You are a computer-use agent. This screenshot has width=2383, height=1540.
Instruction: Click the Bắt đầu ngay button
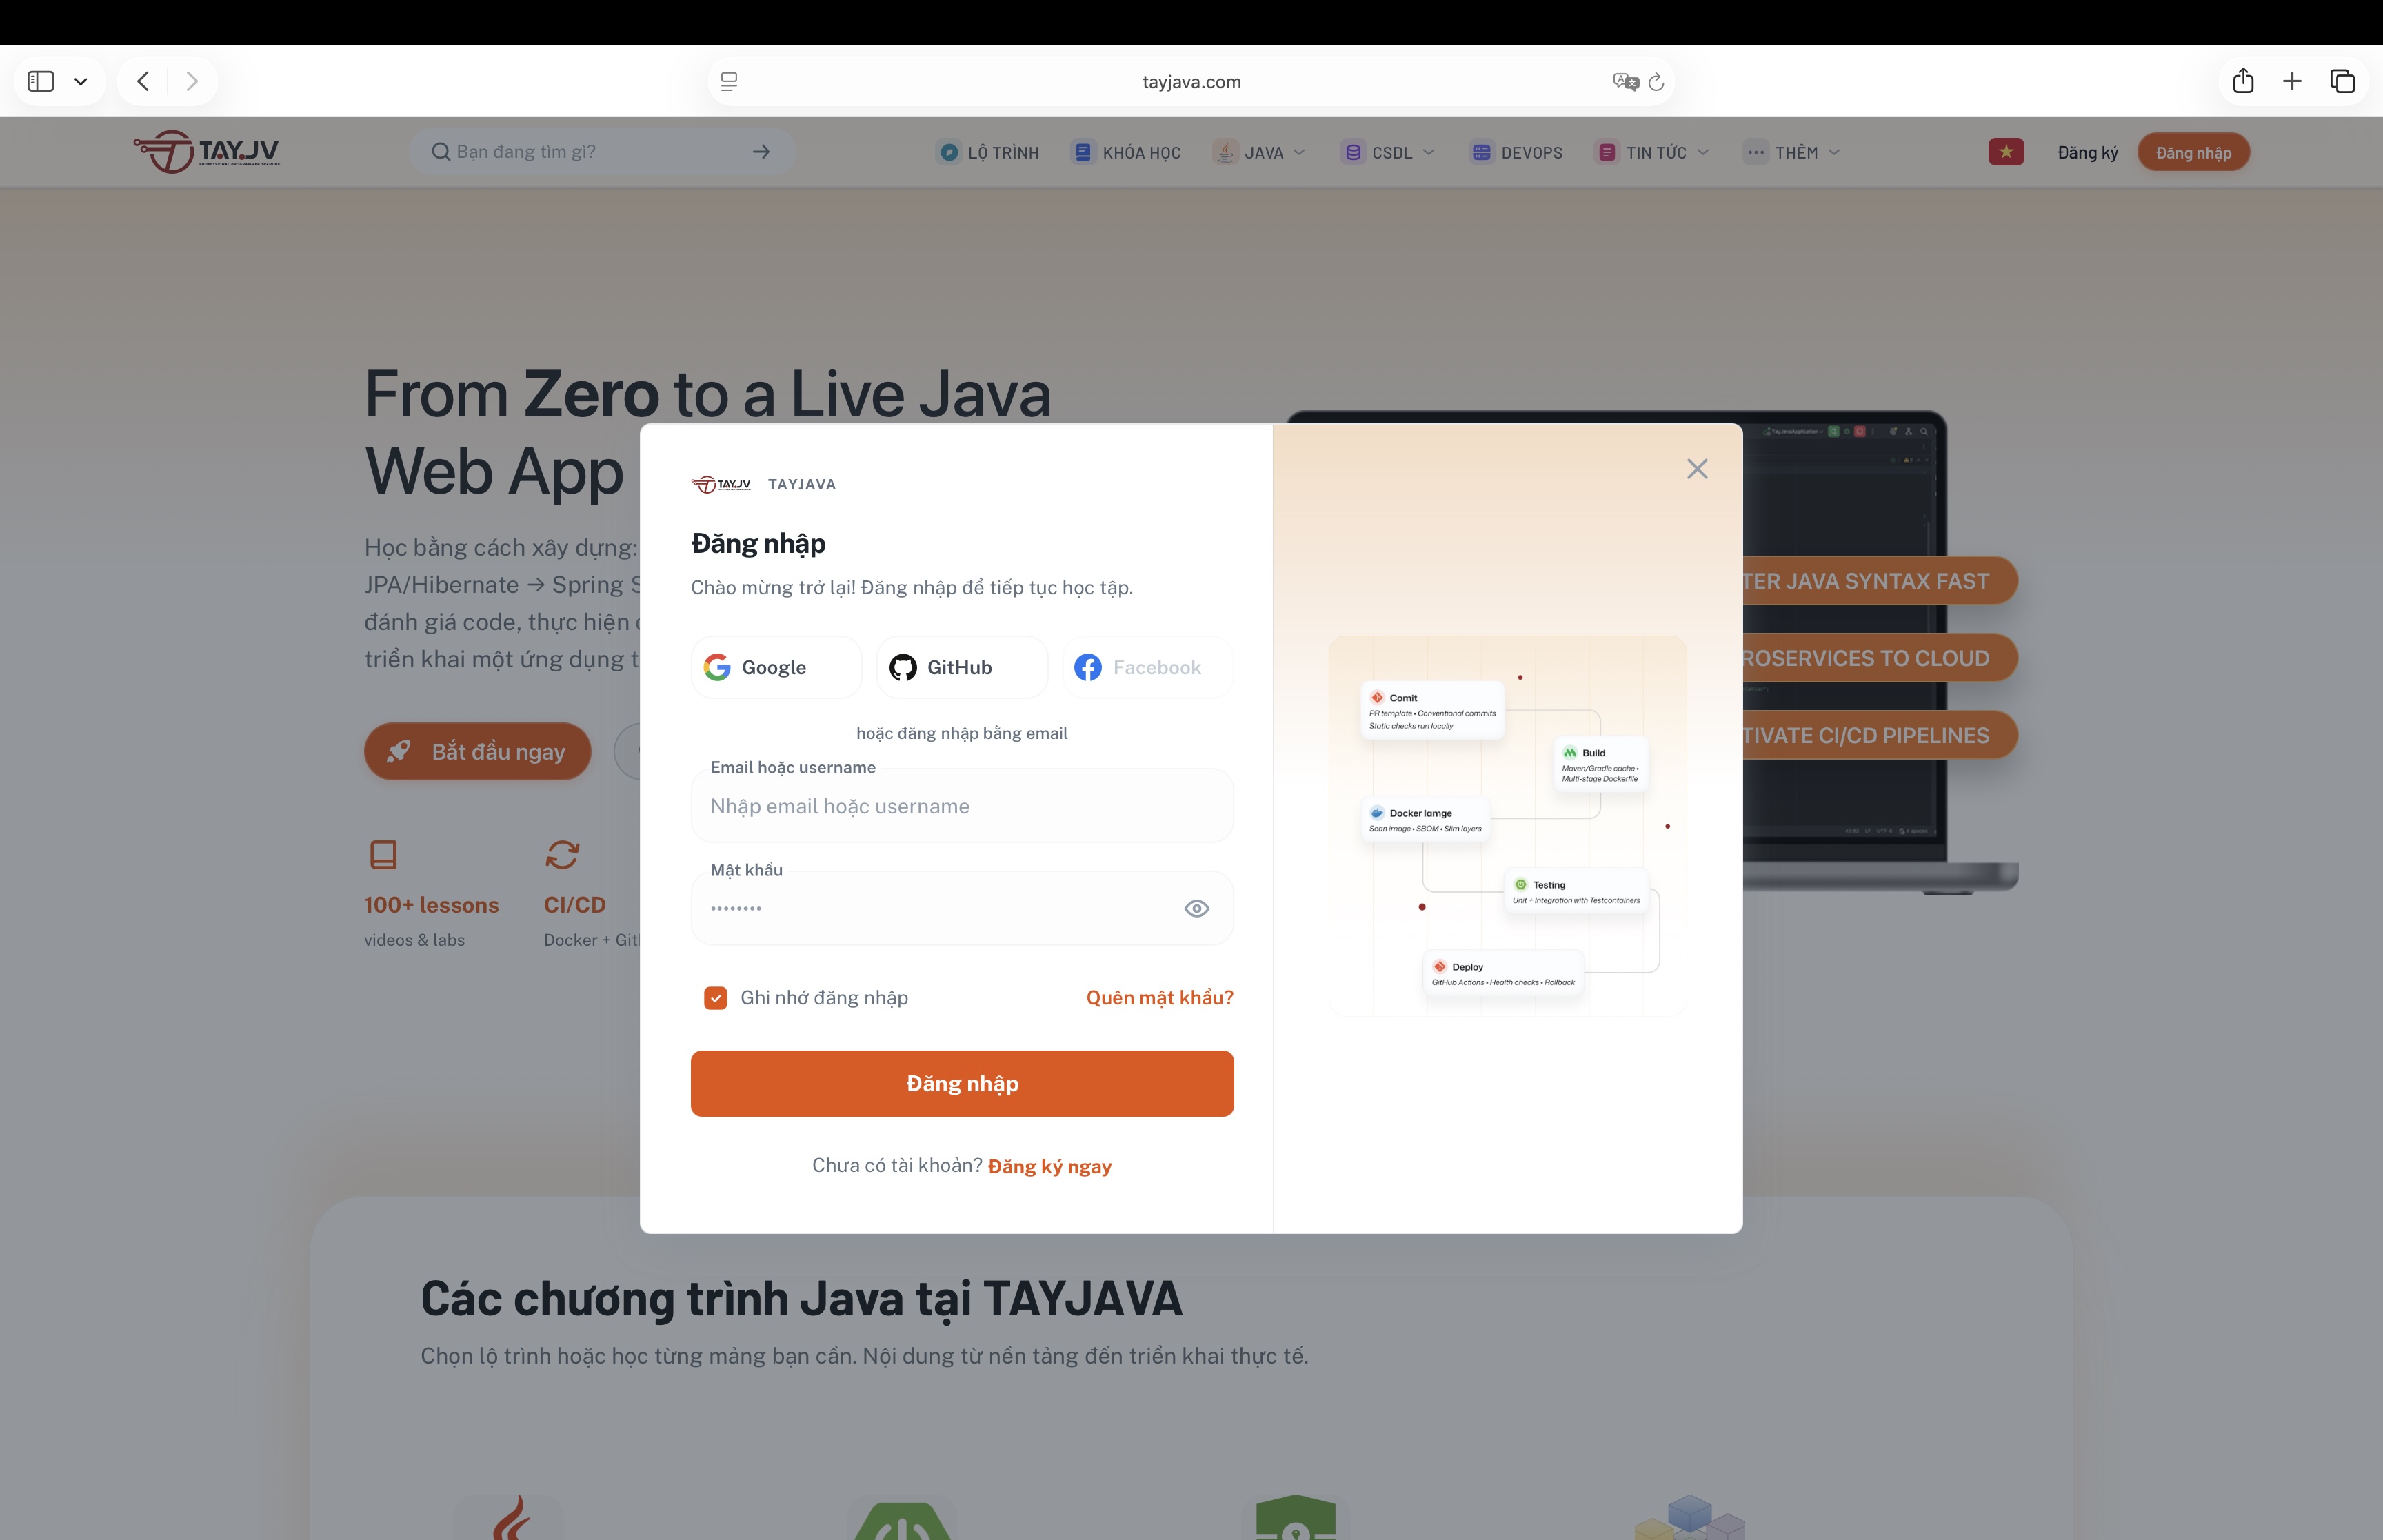478,751
